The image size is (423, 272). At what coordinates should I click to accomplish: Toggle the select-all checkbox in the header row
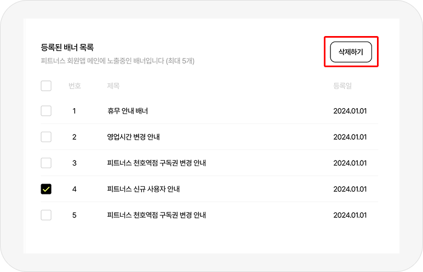[46, 86]
